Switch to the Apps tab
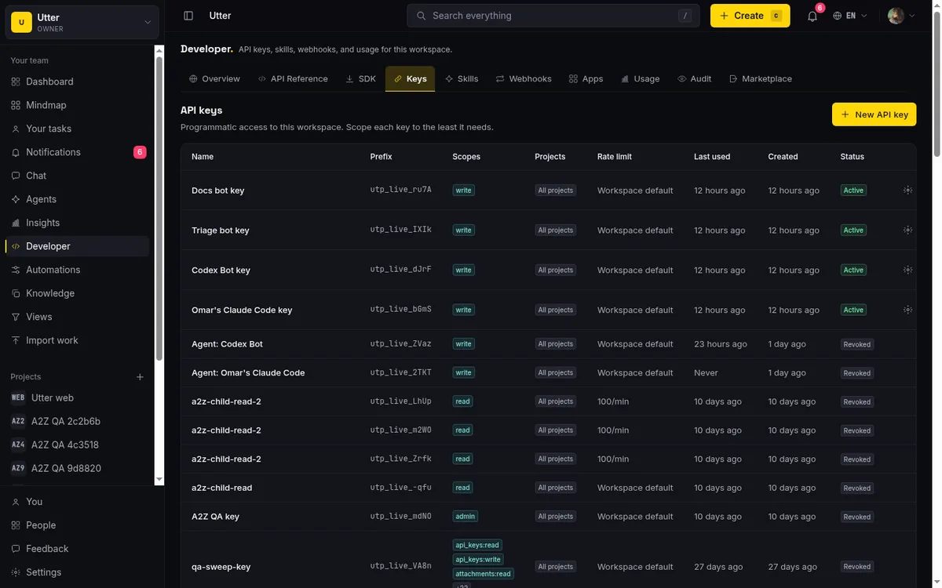Screen dimensions: 942x588 click(x=586, y=78)
